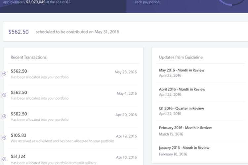The width and height of the screenshot is (248, 165).
Task: Click the contribution progress ring in header
Action: click(232, 2)
